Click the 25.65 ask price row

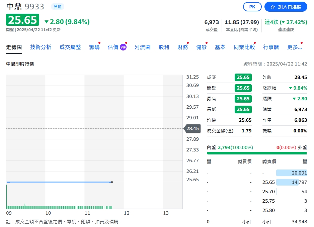[268, 182]
